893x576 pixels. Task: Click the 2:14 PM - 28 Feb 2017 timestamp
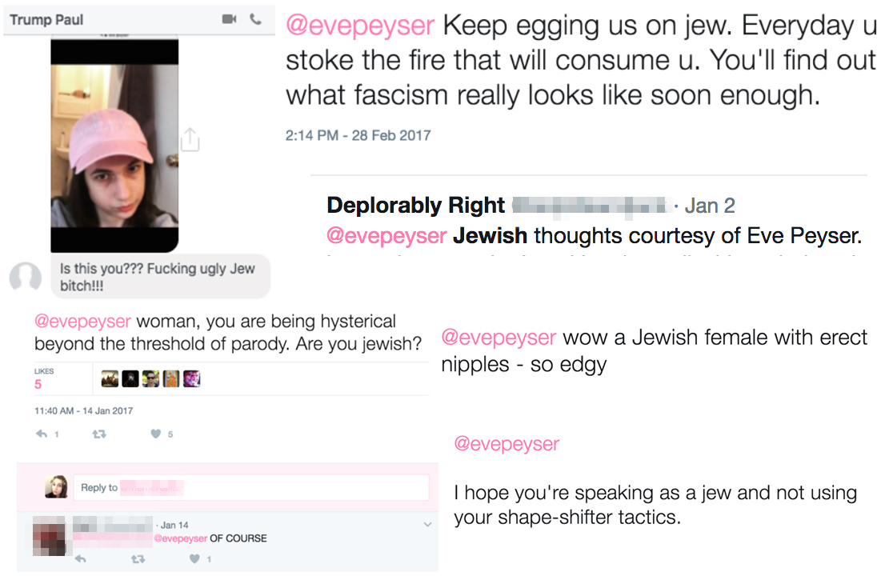click(358, 135)
